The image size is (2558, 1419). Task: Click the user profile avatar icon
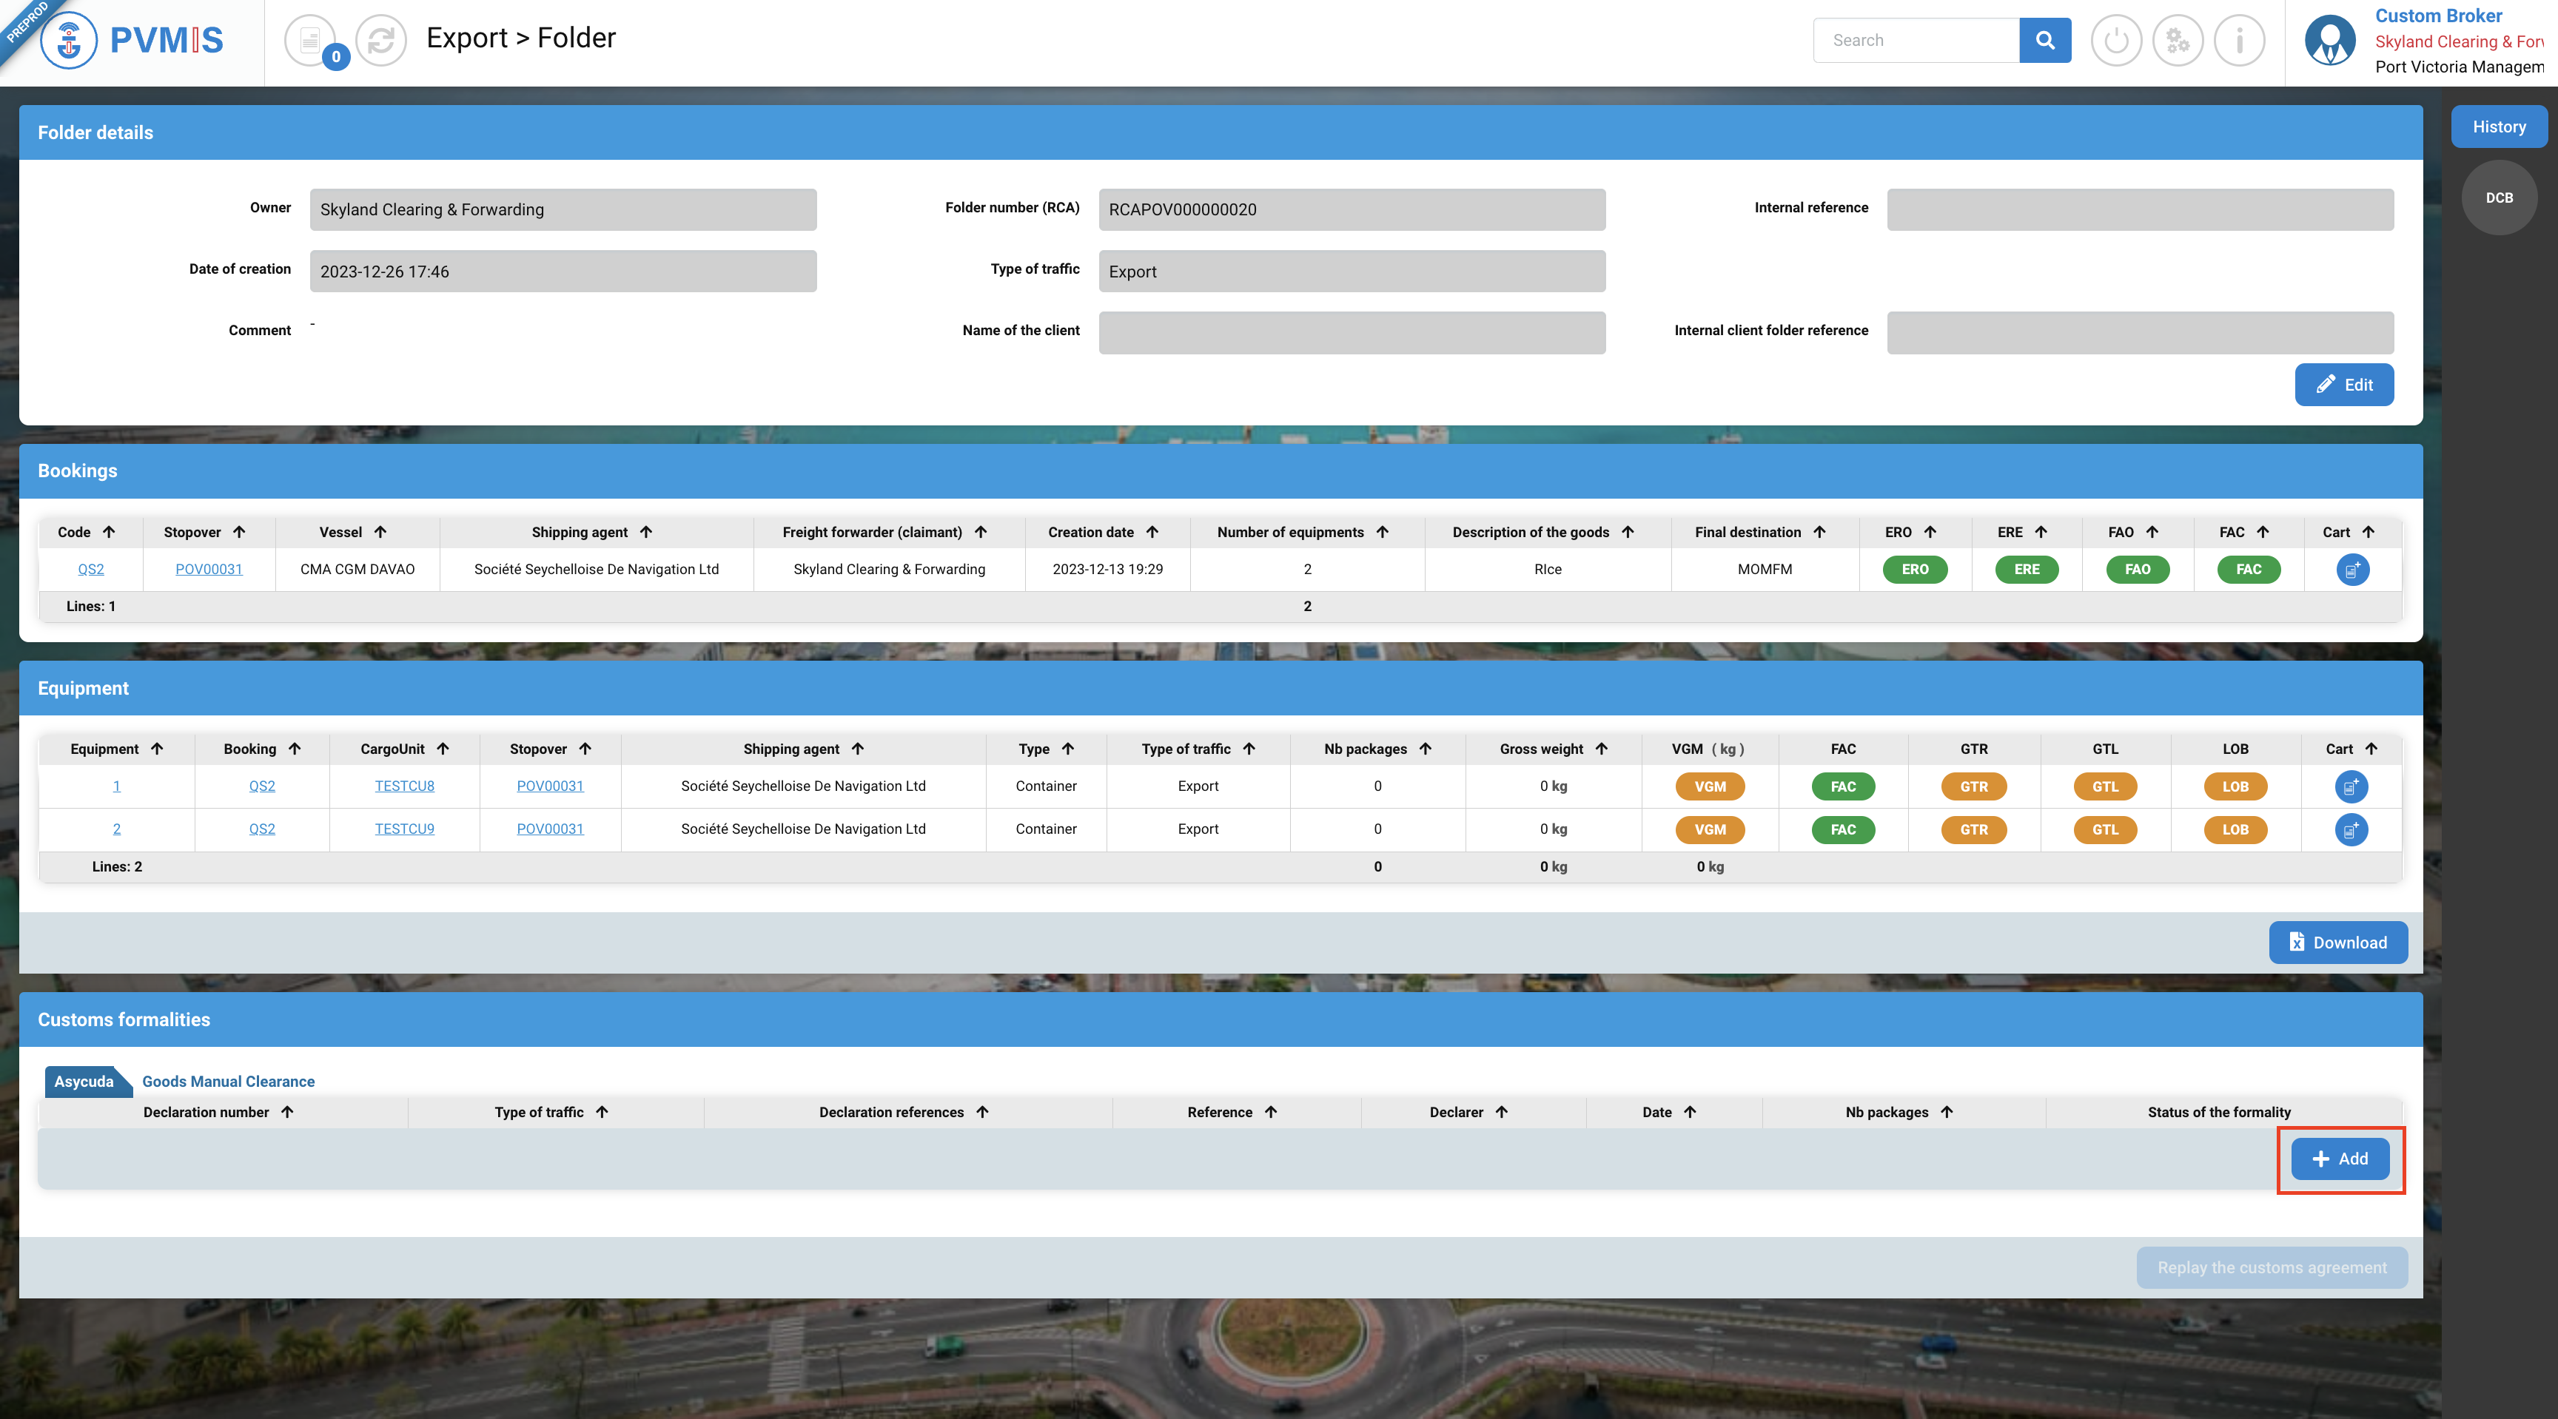tap(2329, 41)
